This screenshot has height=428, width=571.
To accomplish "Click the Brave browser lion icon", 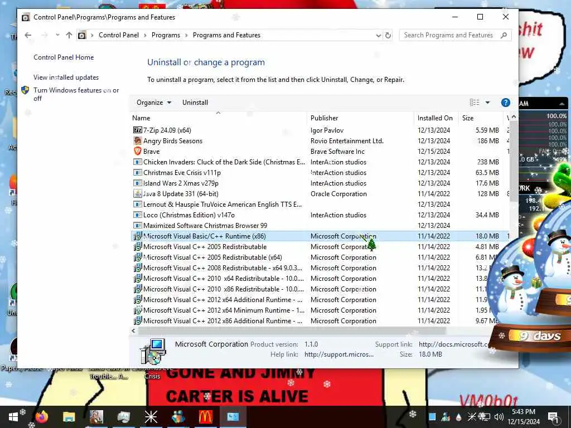I will click(137, 151).
